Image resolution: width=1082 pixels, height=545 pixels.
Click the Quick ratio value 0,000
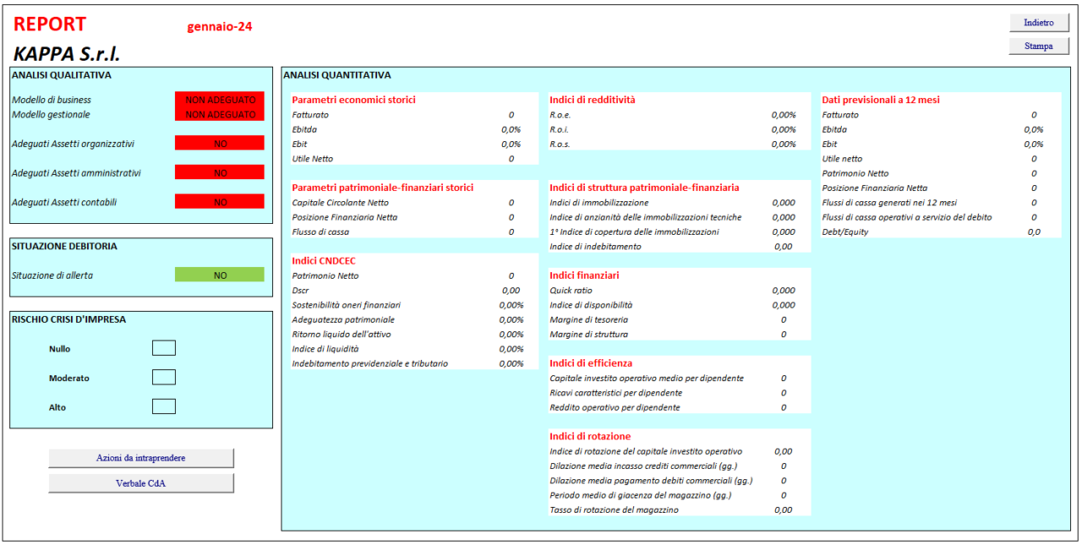tap(784, 291)
